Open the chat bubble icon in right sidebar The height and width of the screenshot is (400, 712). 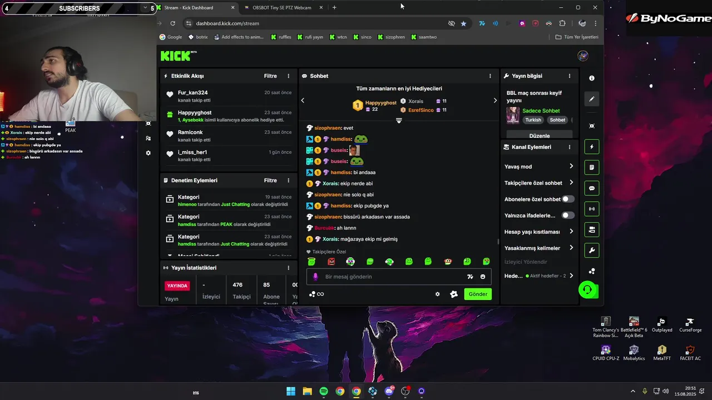pyautogui.click(x=592, y=188)
